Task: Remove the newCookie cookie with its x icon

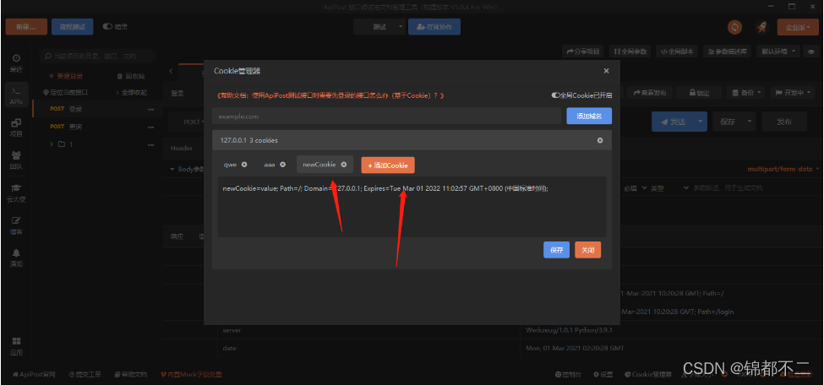Action: [x=344, y=165]
